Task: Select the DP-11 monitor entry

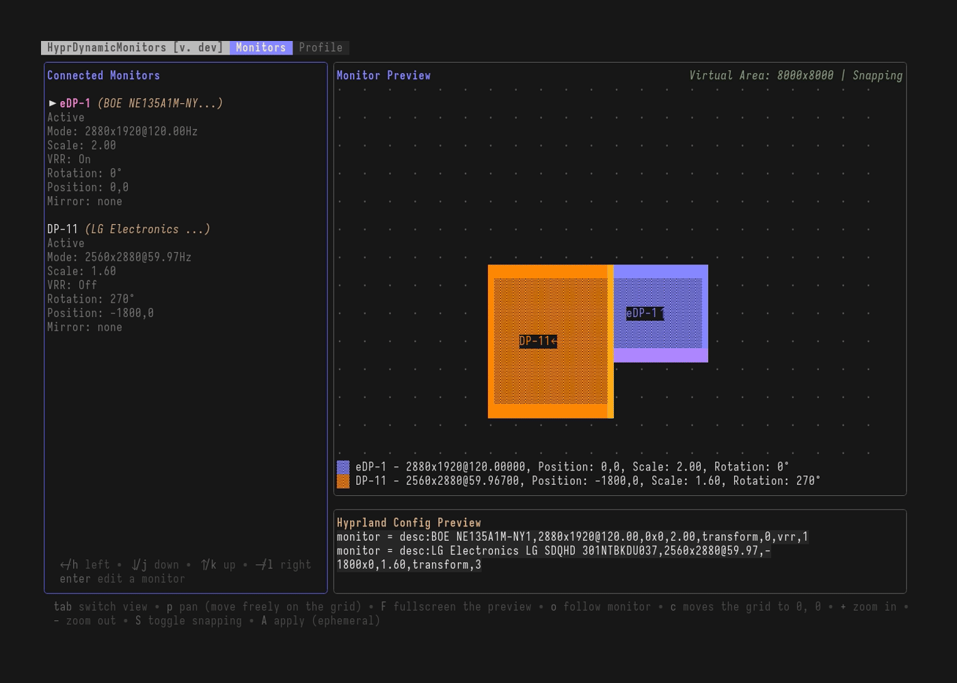Action: (64, 229)
